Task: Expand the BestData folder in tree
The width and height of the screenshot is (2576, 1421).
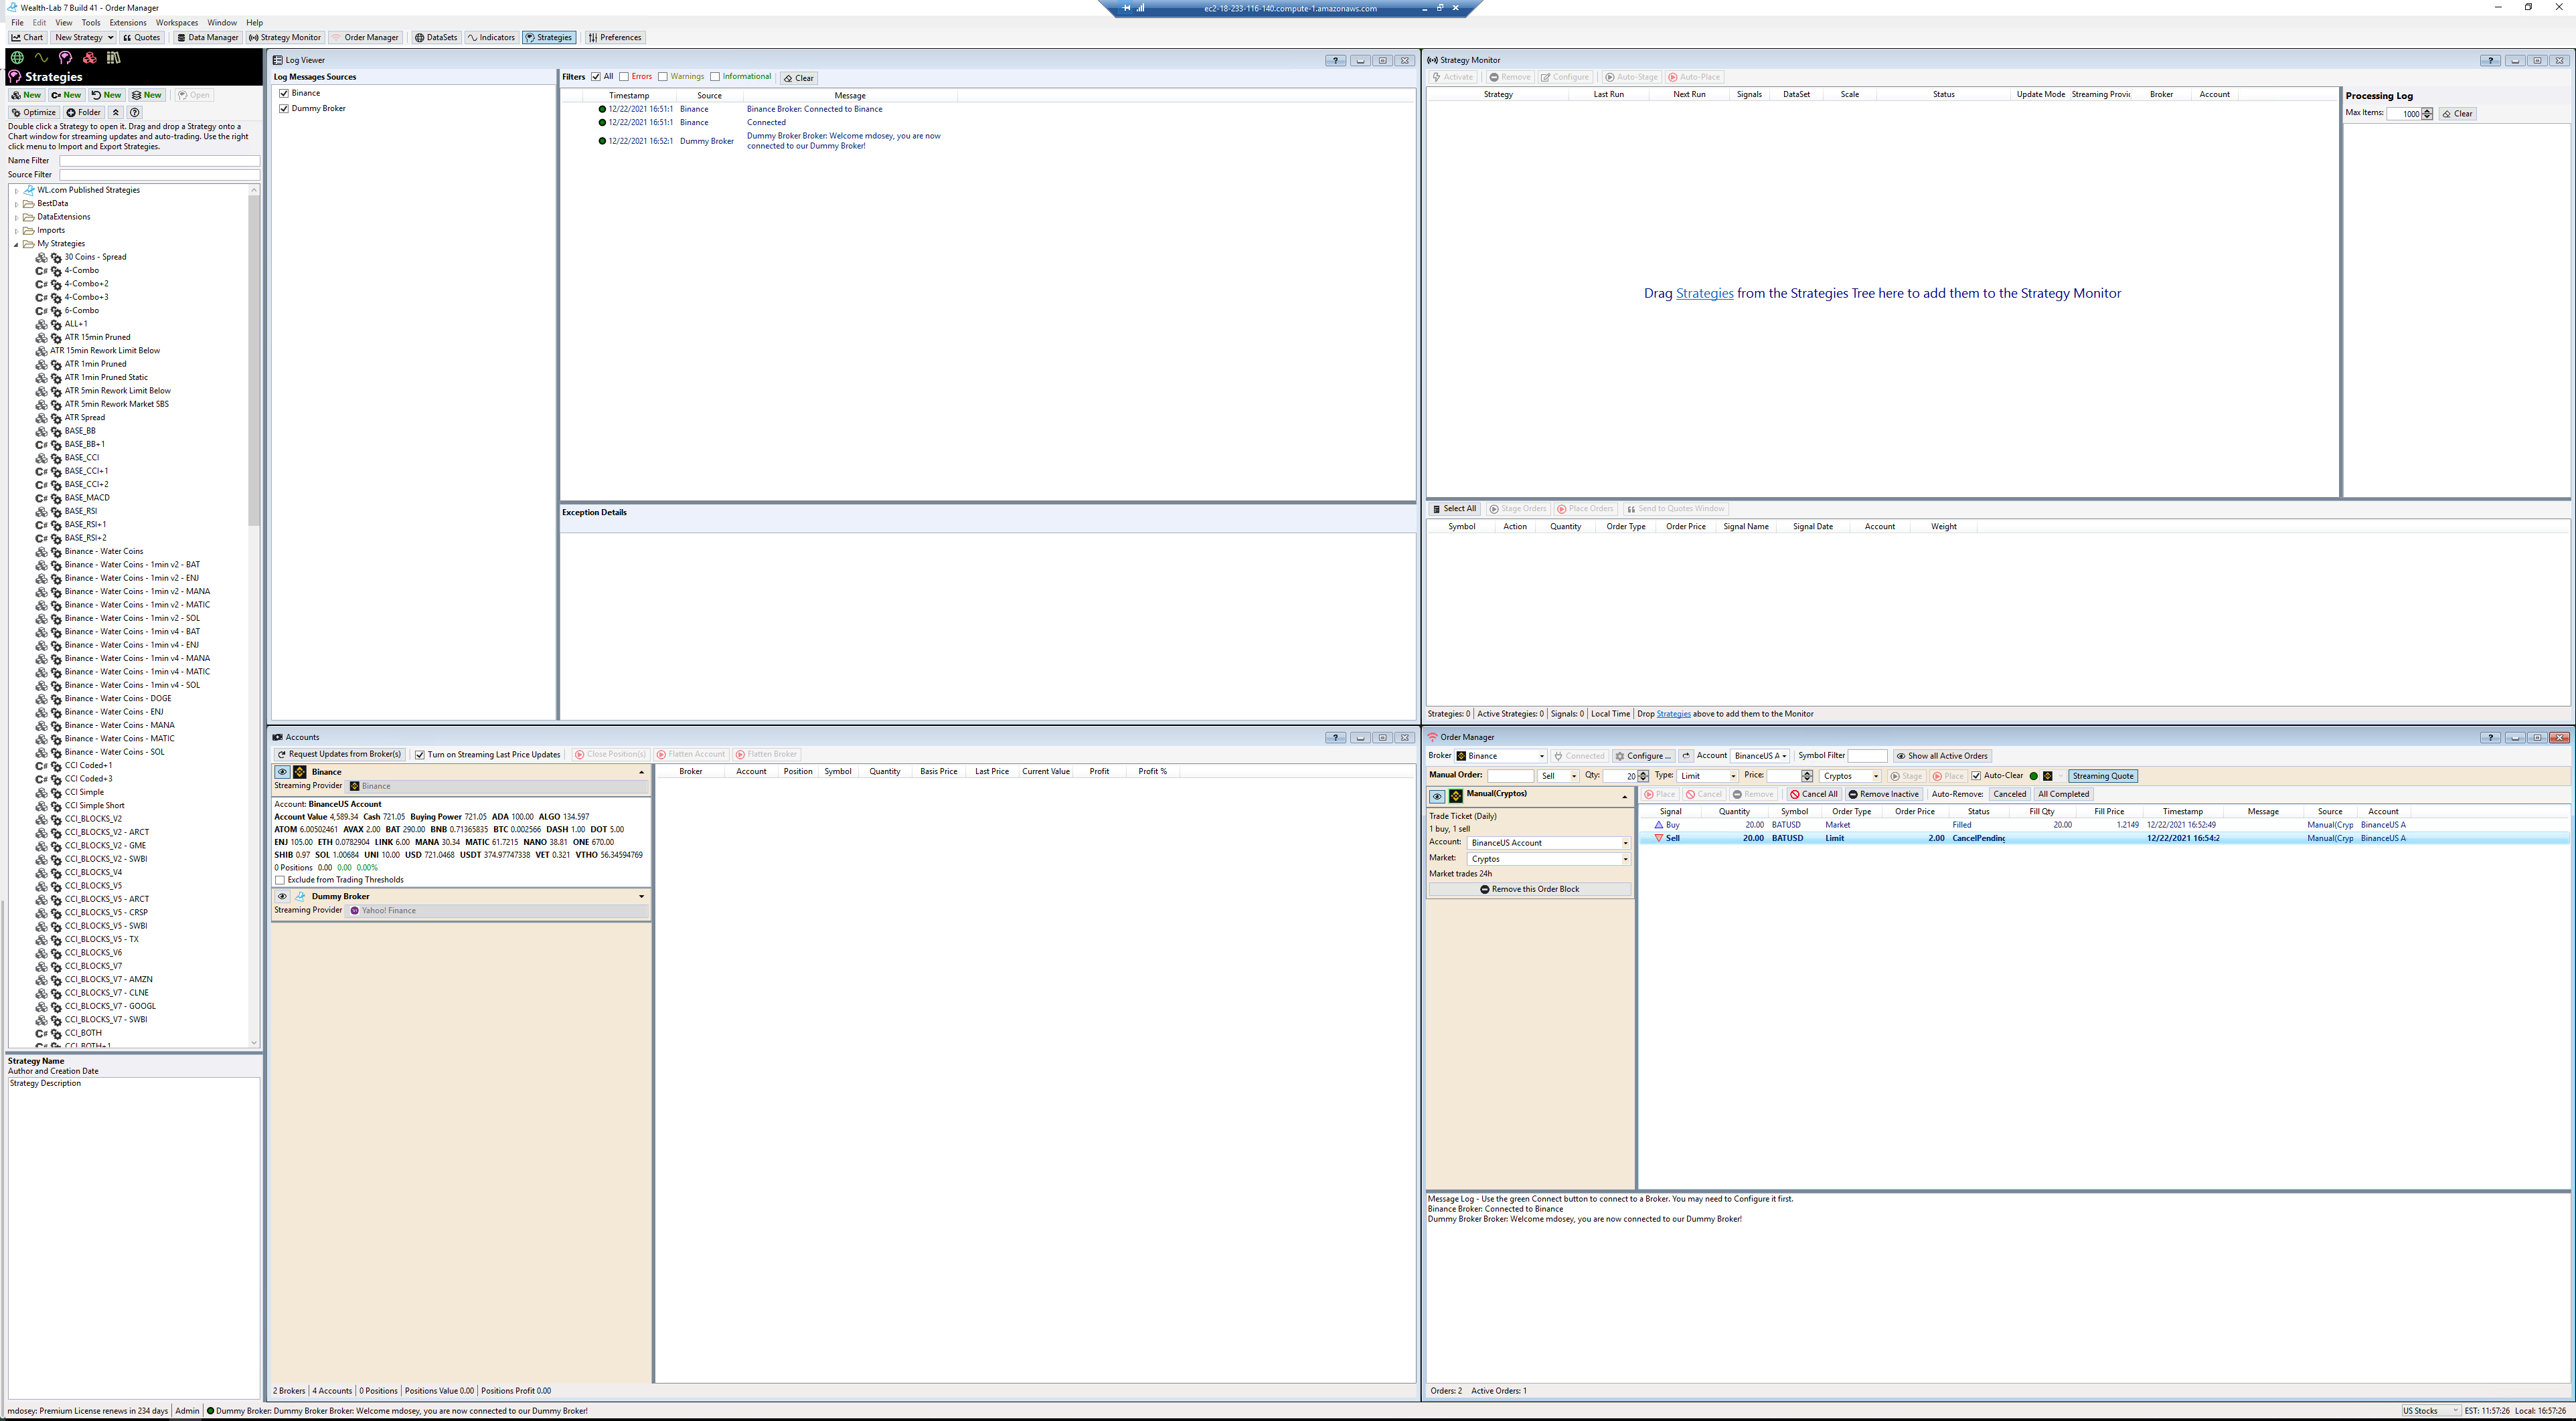Action: pos(16,204)
